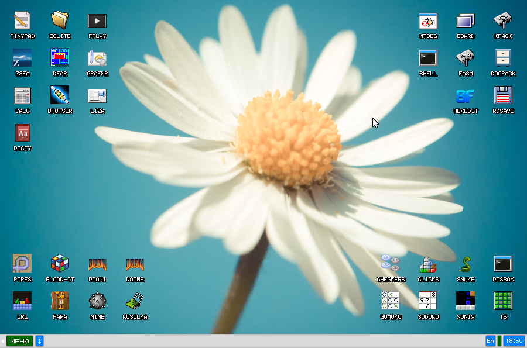Launch the FASM assembler icon

point(466,58)
